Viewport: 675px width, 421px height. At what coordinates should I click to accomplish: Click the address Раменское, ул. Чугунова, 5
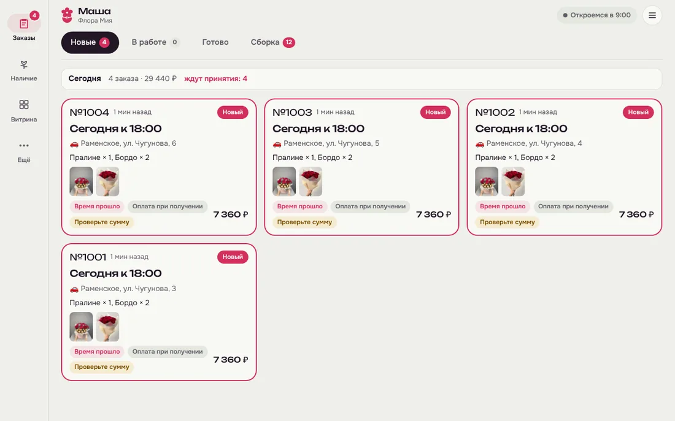(x=331, y=143)
